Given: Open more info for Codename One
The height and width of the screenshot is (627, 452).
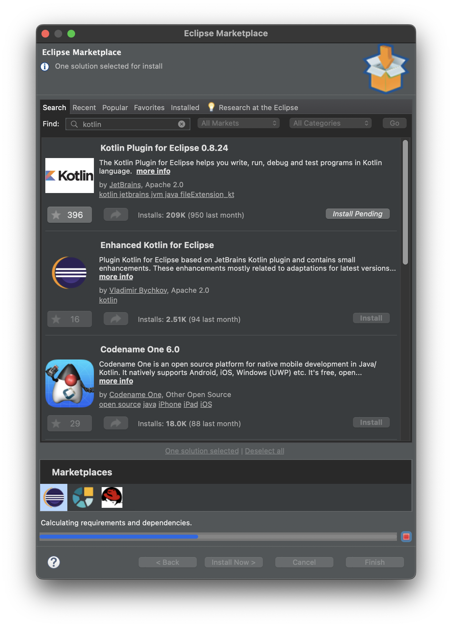Looking at the screenshot, I should (x=116, y=381).
